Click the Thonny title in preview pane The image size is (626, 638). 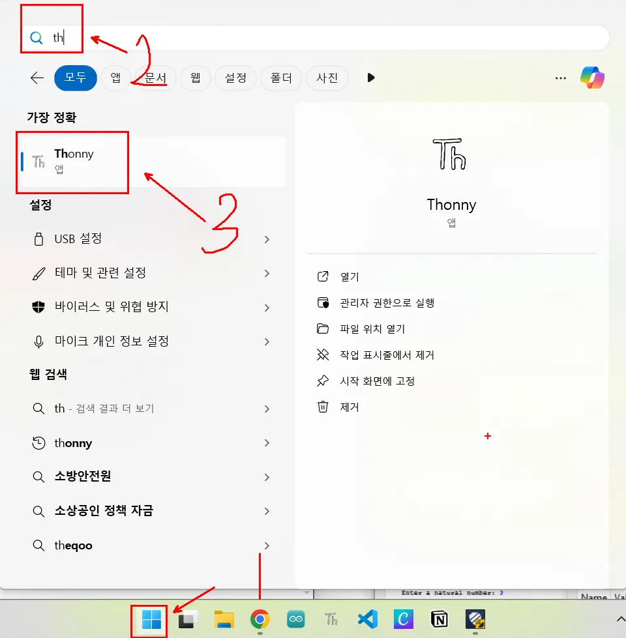(451, 205)
